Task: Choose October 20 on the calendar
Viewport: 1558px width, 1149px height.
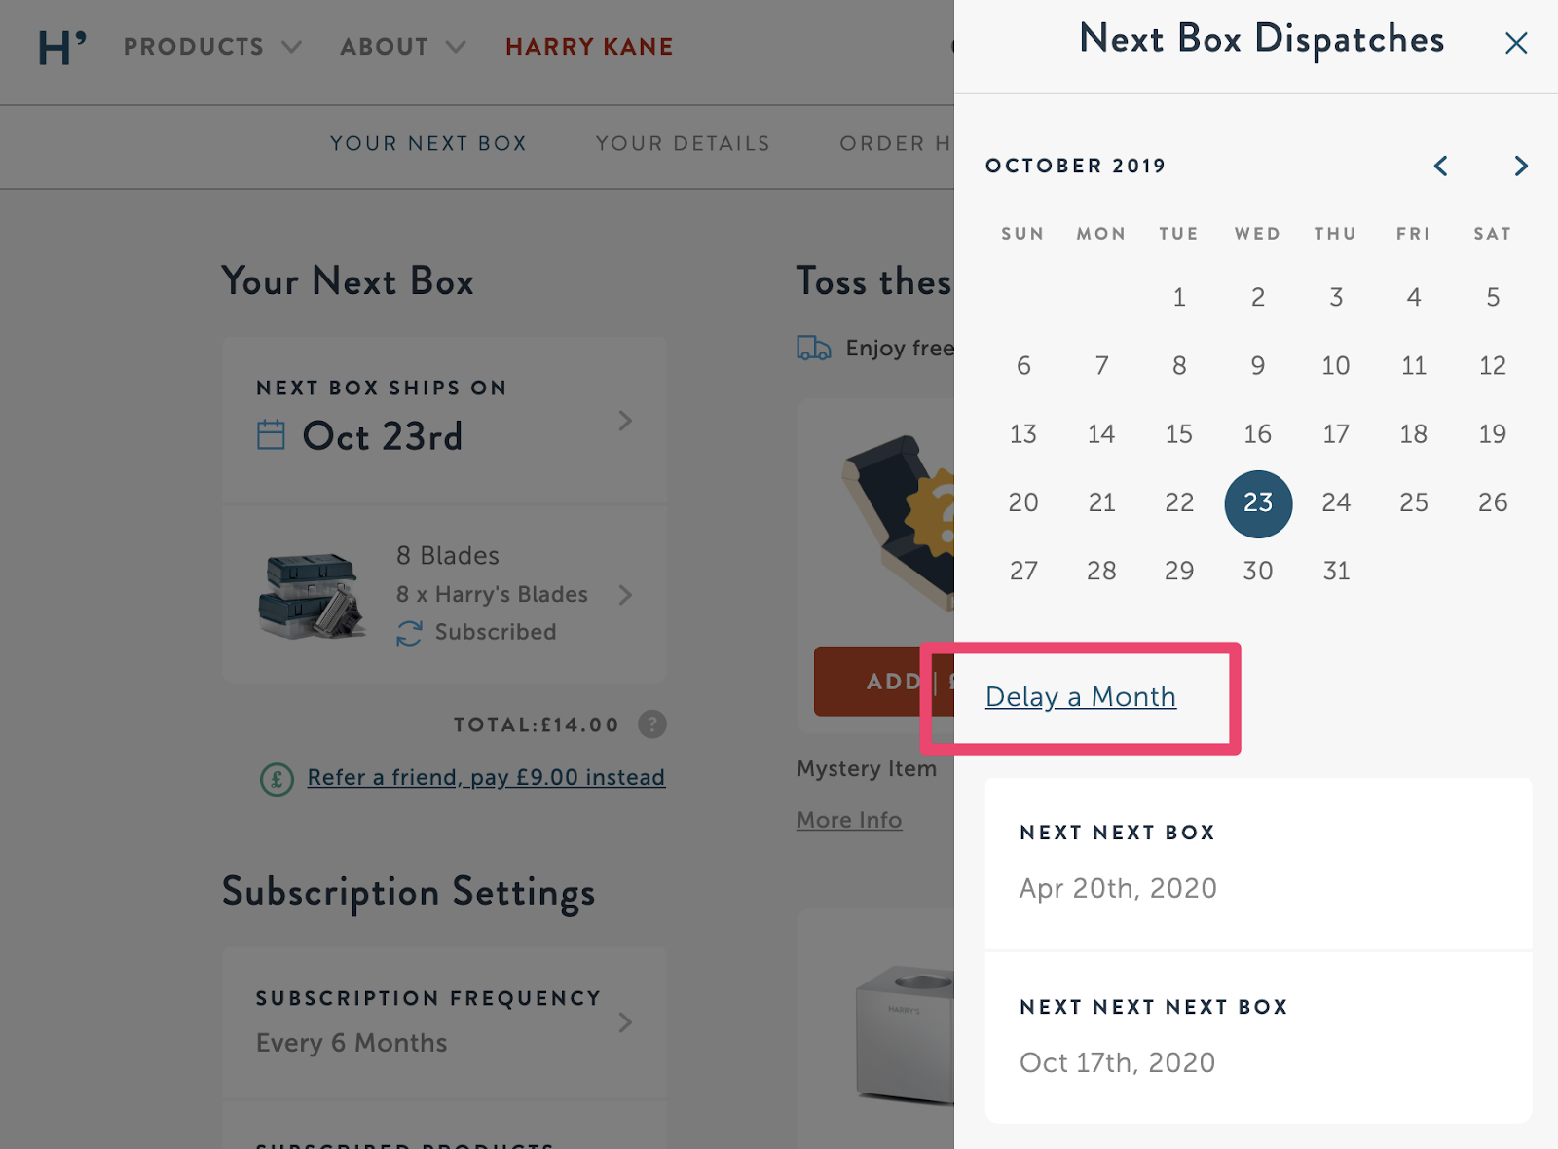Action: (1023, 502)
